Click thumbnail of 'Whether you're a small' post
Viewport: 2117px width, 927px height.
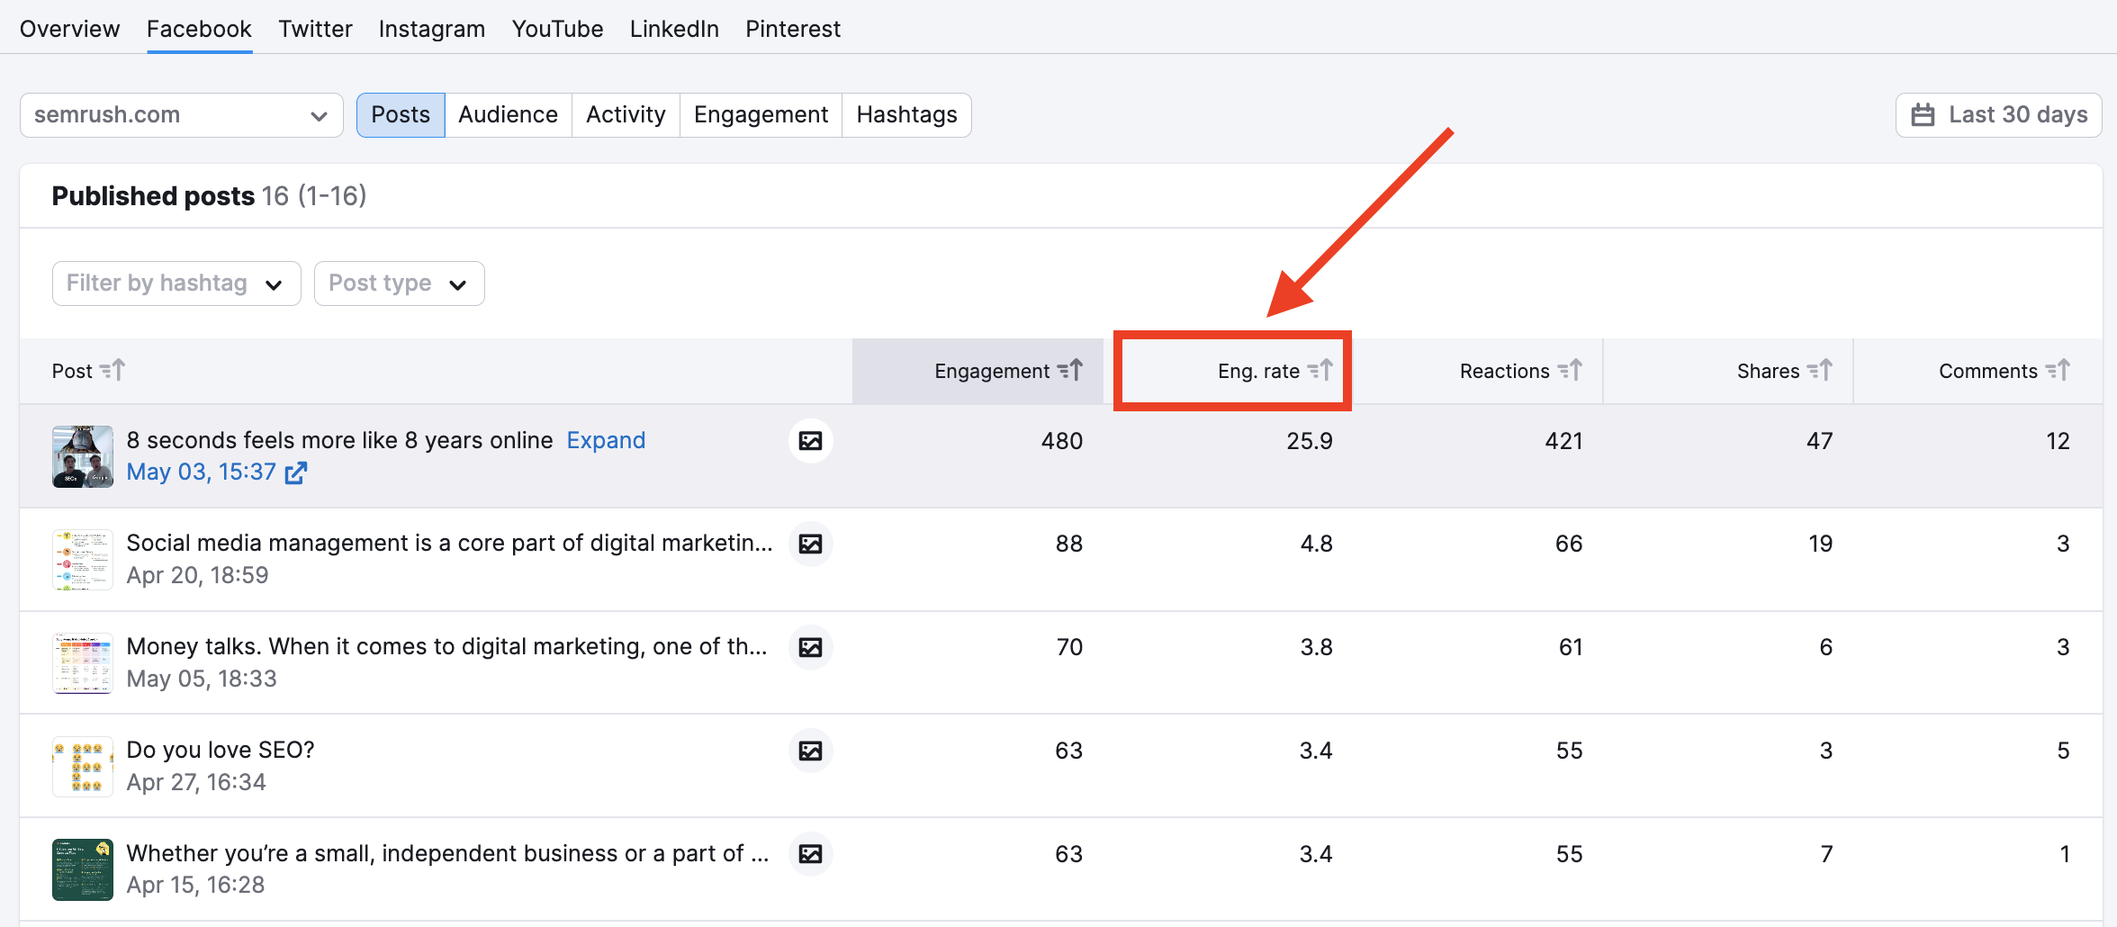pos(83,869)
